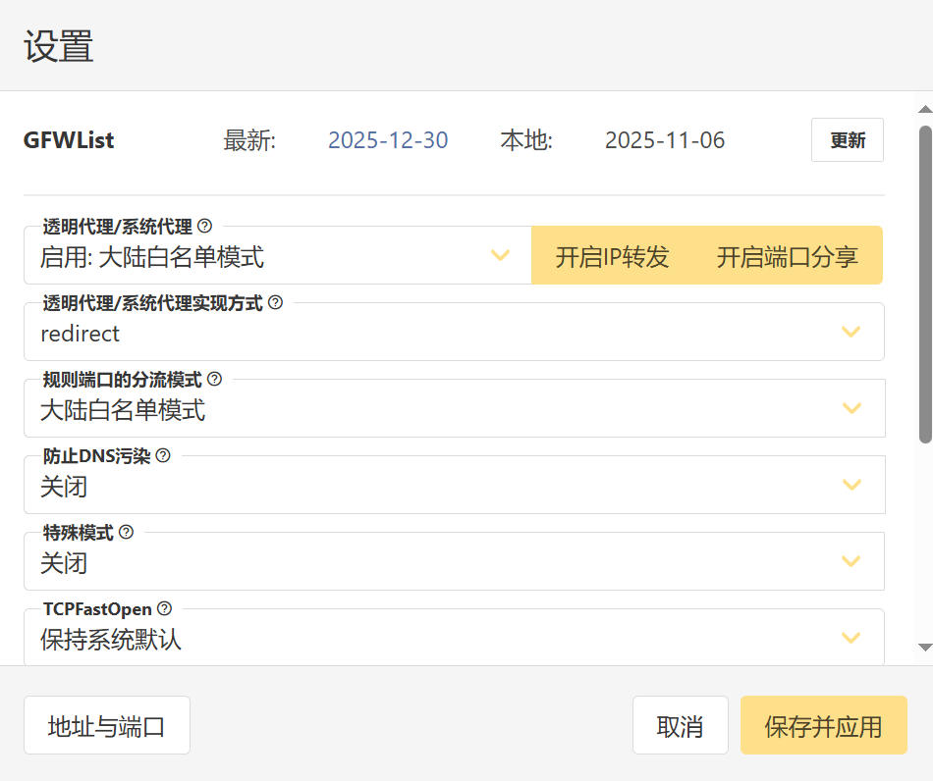The height and width of the screenshot is (781, 933).
Task: Toggle the 开启IP转发 option
Action: (612, 257)
